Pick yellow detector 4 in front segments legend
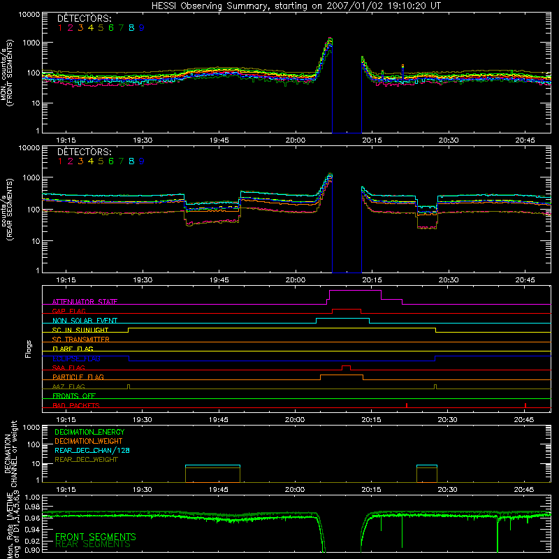This screenshot has width=559, height=559. click(91, 28)
